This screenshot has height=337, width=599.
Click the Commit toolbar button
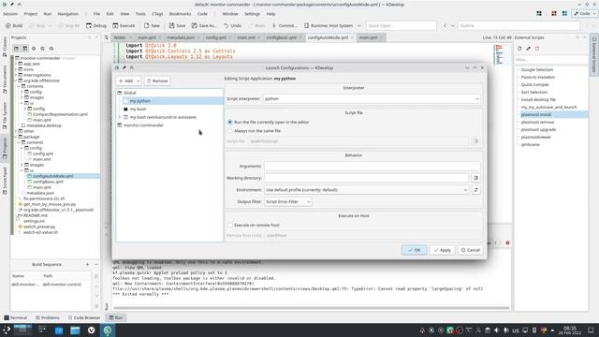(284, 25)
